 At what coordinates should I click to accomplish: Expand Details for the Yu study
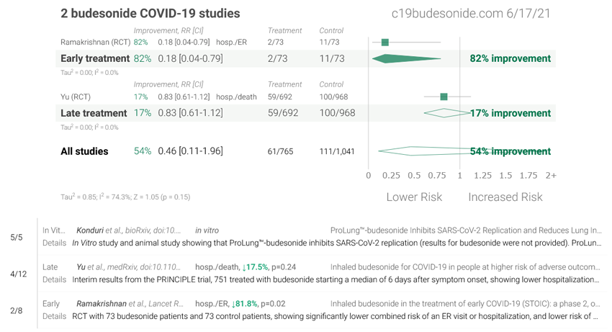point(54,279)
